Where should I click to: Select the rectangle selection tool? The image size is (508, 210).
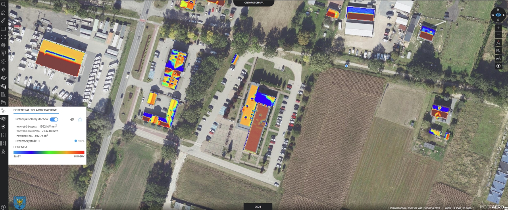pos(3,28)
